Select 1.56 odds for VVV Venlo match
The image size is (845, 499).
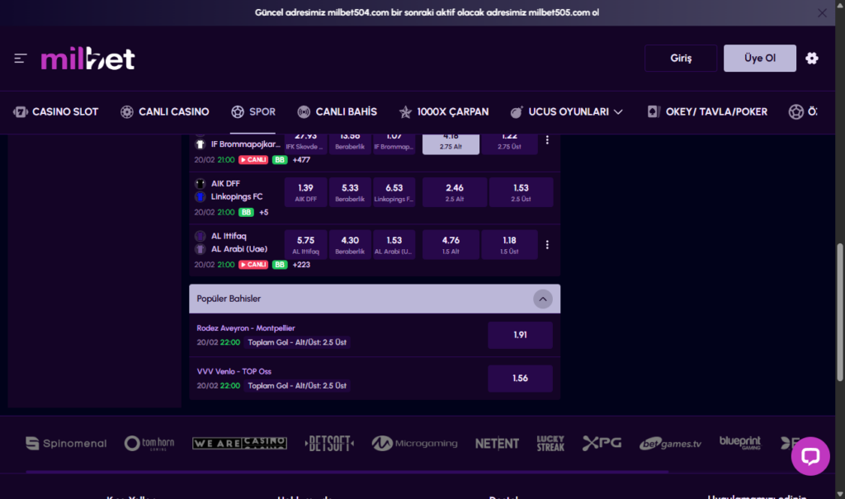click(520, 379)
